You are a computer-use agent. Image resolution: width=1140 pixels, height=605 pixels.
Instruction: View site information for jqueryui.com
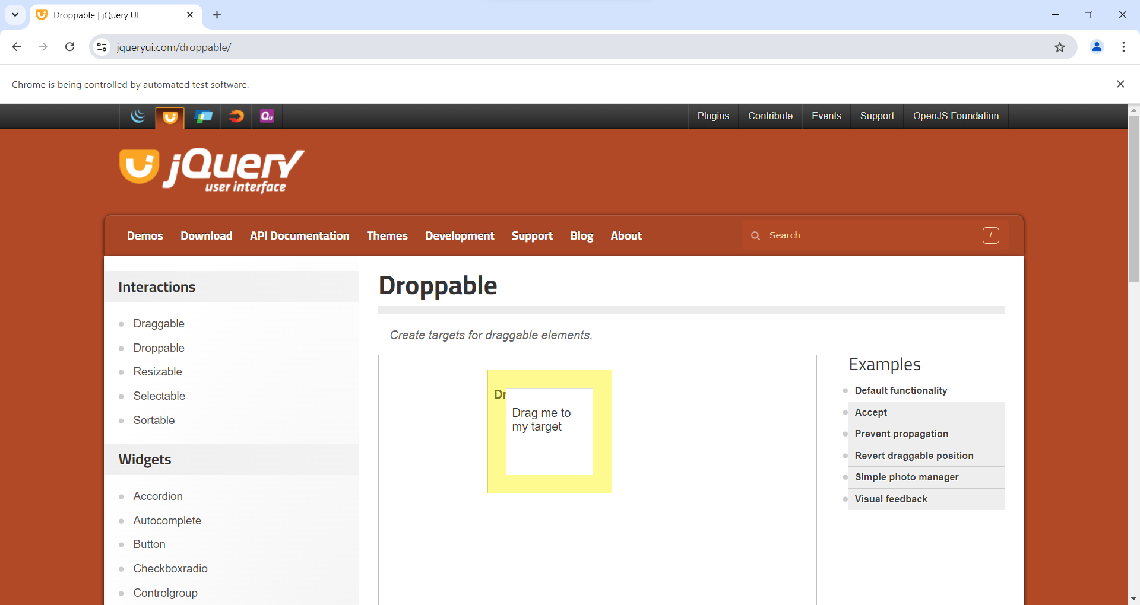tap(102, 47)
